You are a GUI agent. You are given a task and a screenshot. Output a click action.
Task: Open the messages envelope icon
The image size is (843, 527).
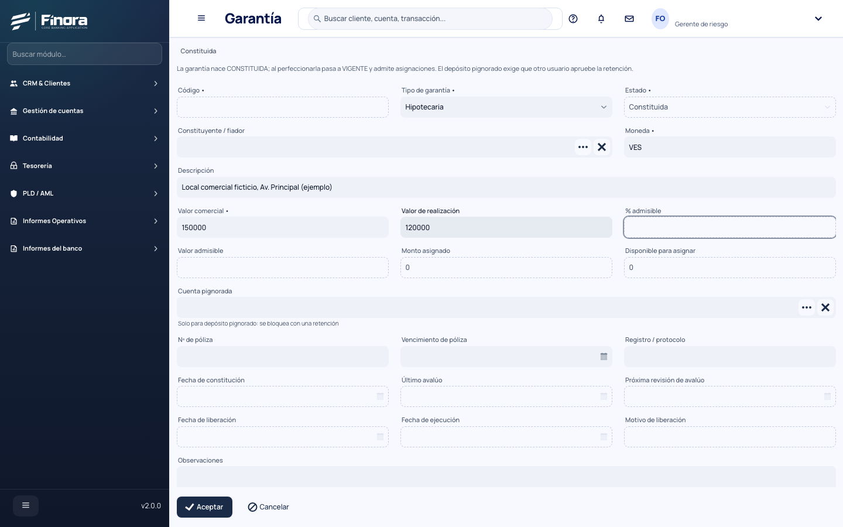point(629,19)
